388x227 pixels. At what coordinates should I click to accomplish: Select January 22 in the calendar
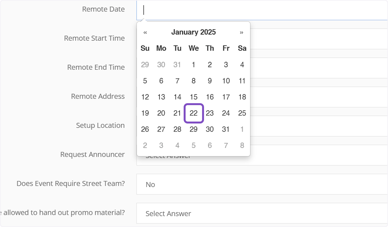point(193,113)
